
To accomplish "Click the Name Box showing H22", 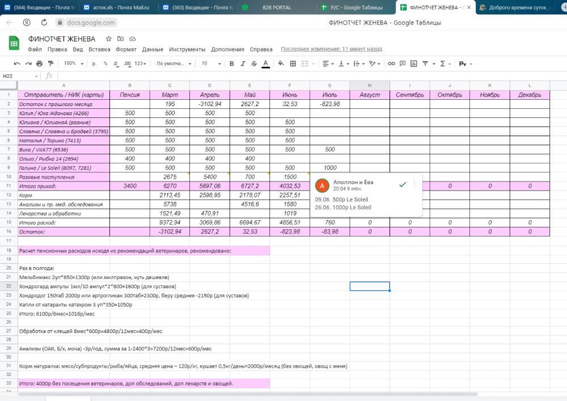I will 20,76.
